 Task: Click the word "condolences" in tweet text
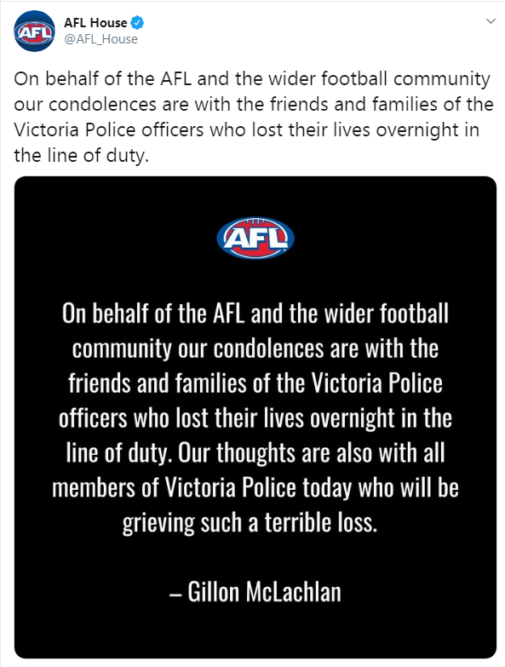click(x=102, y=105)
